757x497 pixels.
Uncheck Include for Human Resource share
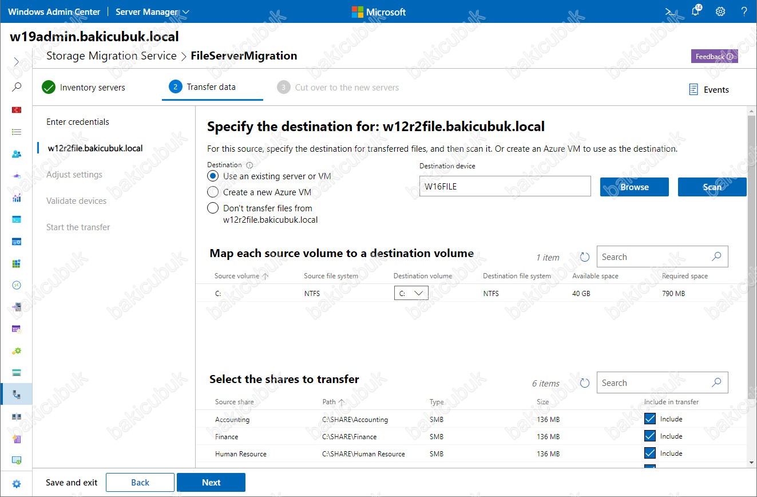coord(650,453)
